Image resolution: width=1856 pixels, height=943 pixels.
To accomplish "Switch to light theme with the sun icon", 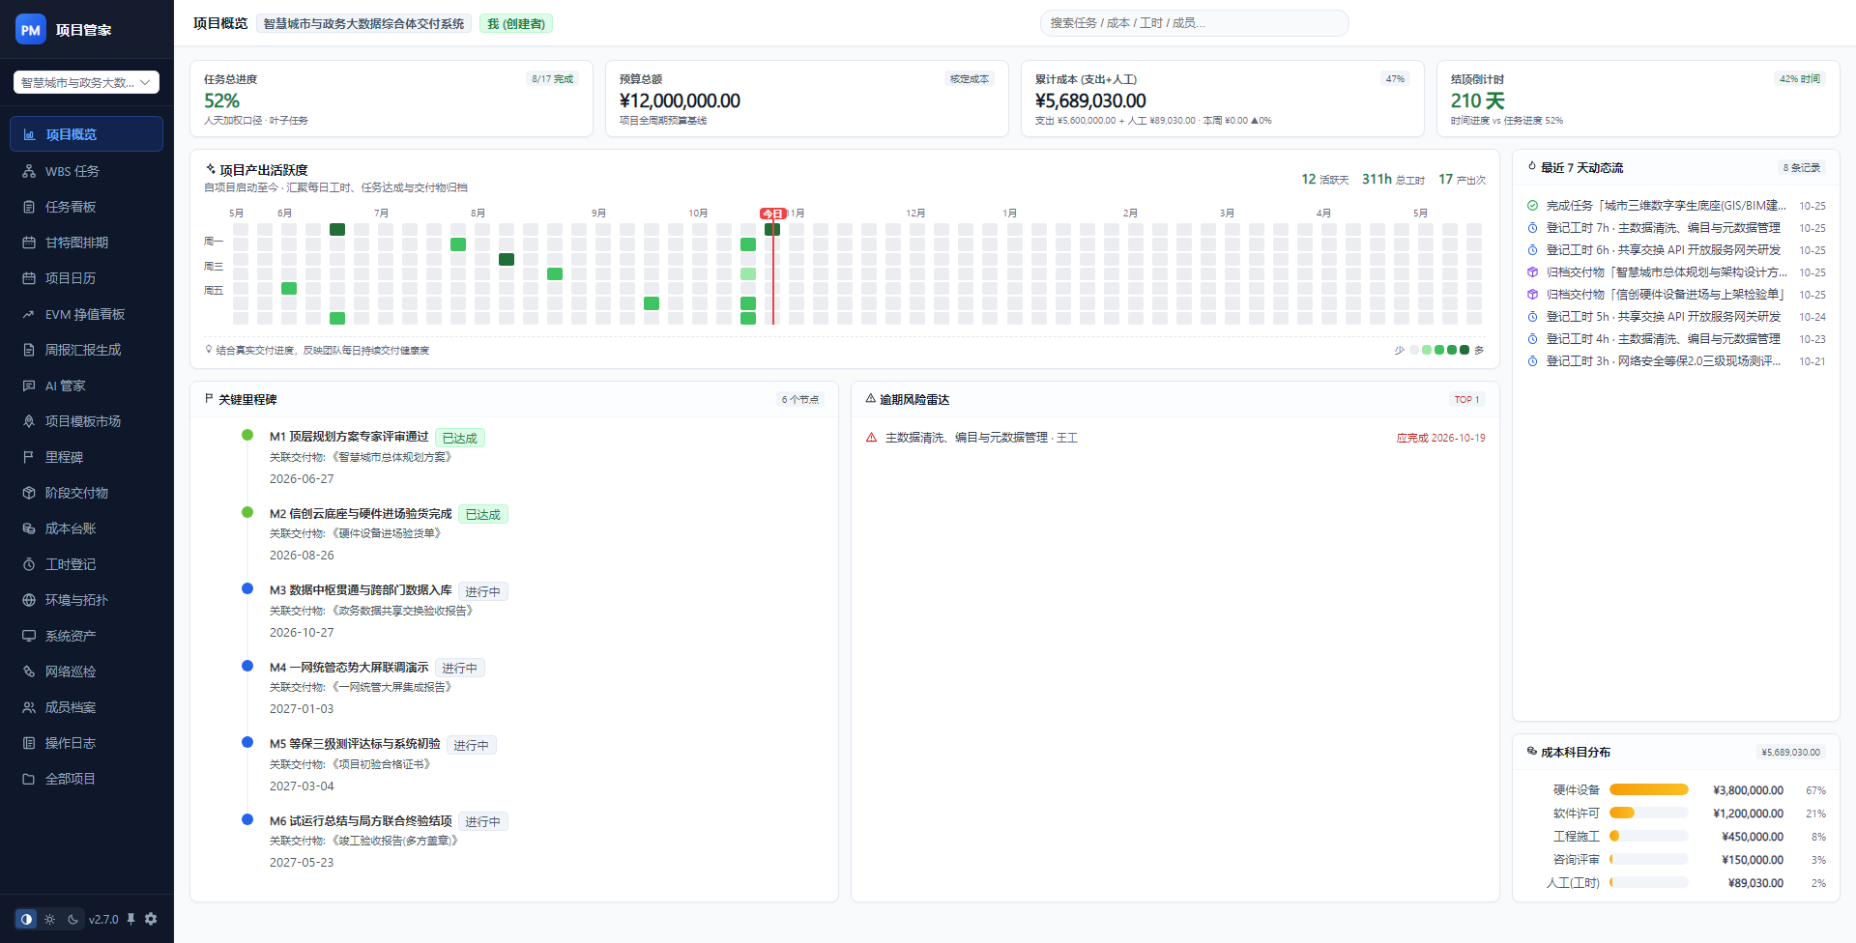I will 49,919.
